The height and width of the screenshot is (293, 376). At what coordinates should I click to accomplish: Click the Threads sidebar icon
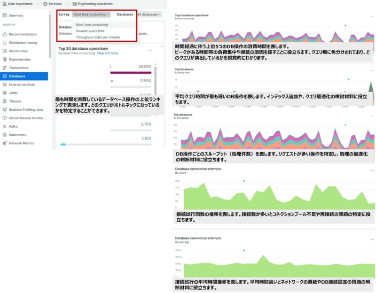point(5,101)
